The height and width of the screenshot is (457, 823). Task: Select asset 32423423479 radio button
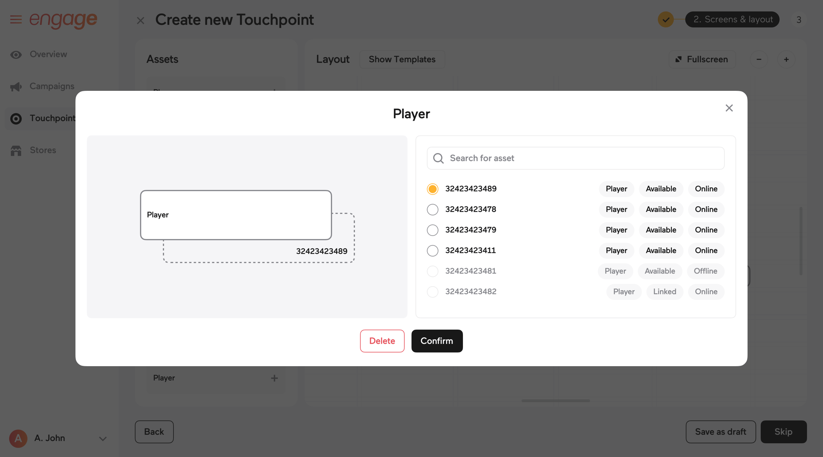point(432,230)
